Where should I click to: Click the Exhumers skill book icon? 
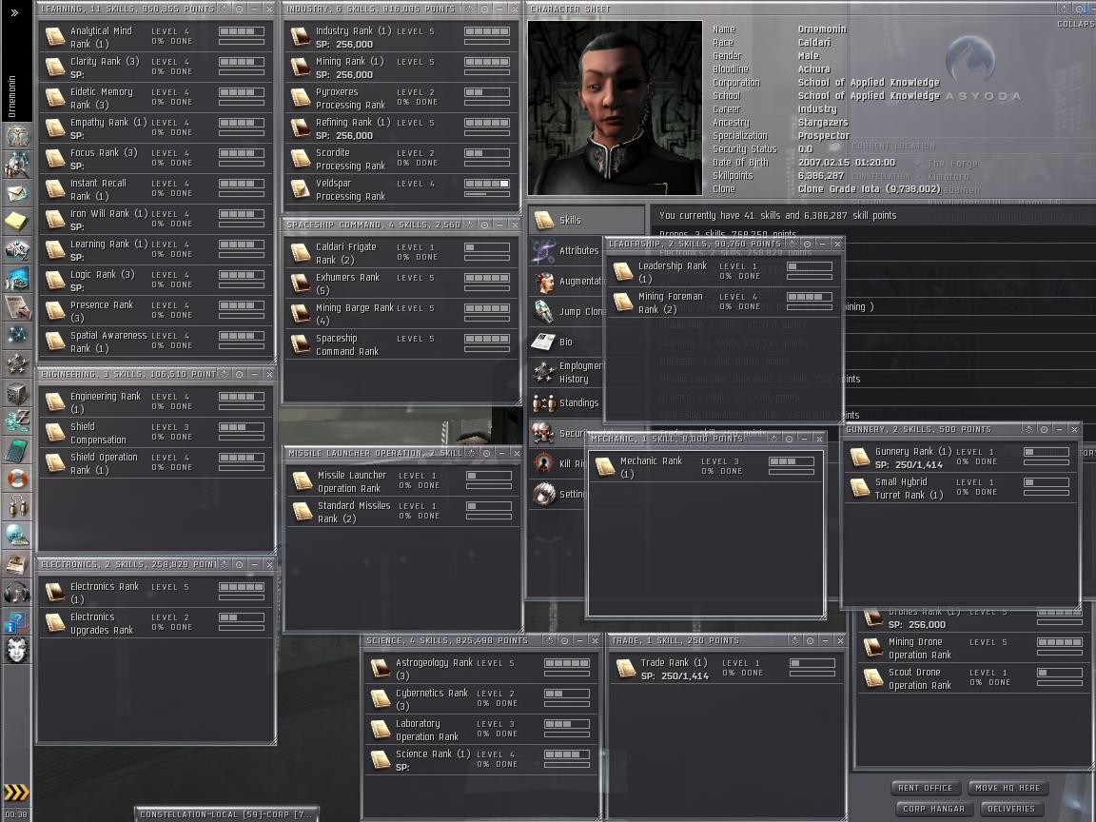click(301, 283)
